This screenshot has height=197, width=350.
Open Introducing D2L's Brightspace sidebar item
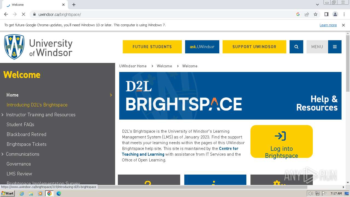point(37,105)
